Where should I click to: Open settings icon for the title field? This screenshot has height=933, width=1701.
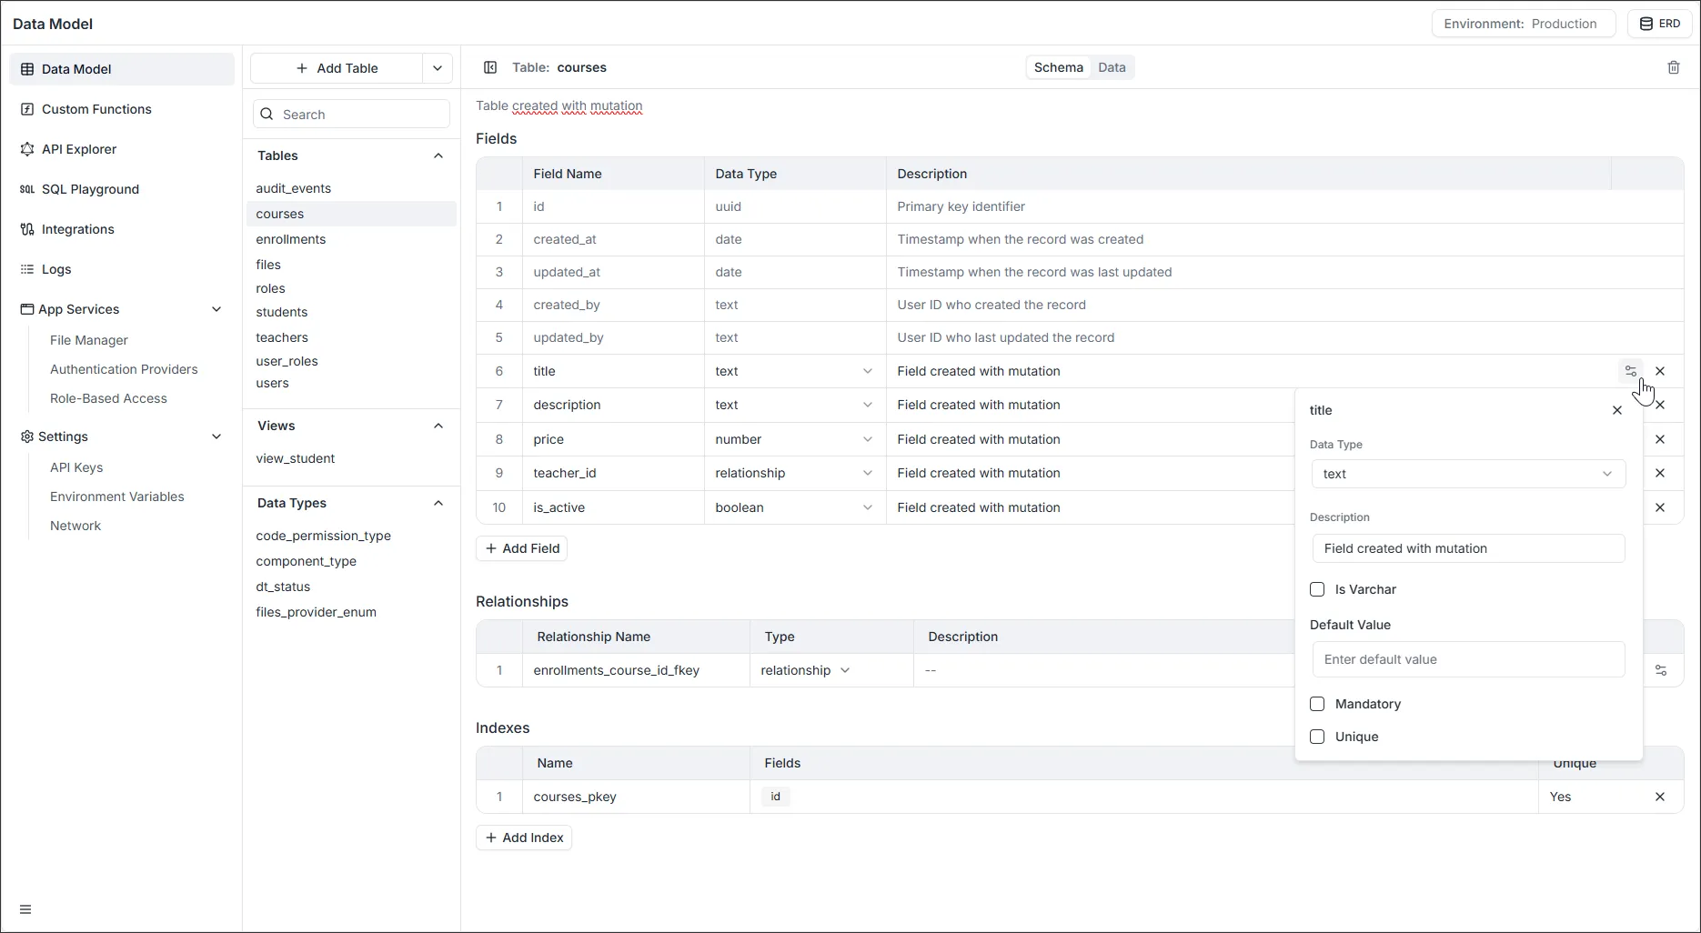[x=1631, y=371]
